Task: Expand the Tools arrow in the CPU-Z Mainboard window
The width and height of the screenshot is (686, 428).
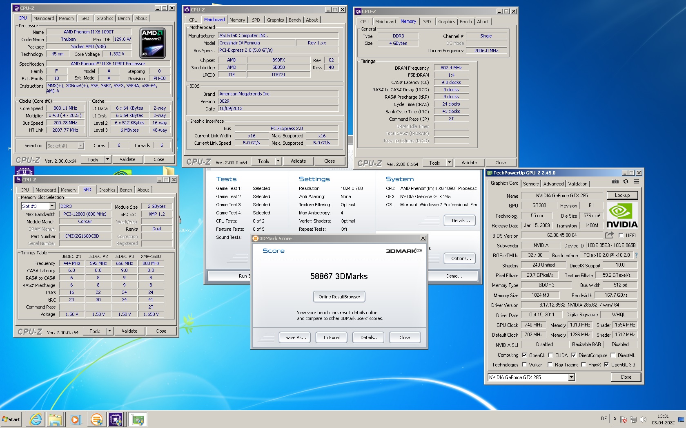Action: point(278,161)
